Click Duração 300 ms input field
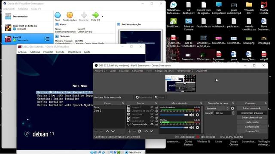The width and height of the screenshot is (275, 154). [x=223, y=113]
